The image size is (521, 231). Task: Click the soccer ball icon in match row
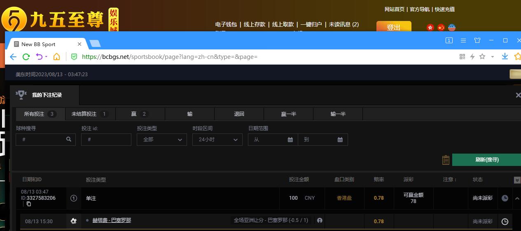(74, 221)
